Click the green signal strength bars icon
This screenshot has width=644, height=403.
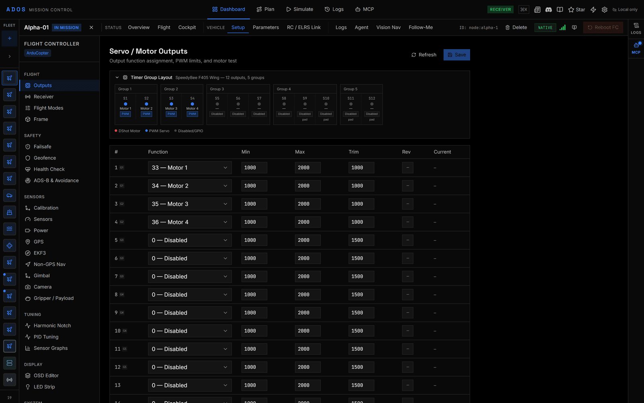562,27
